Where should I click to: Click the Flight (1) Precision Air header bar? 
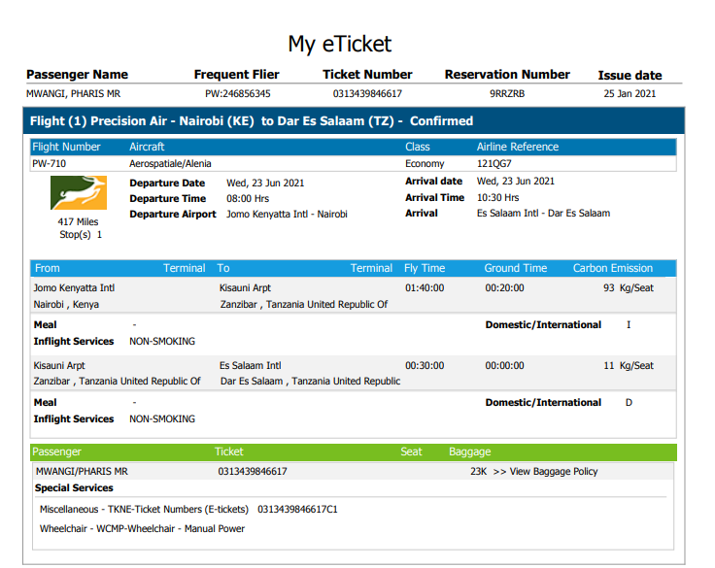coord(354,120)
